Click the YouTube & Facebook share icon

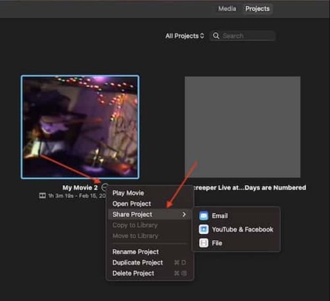[204, 230]
